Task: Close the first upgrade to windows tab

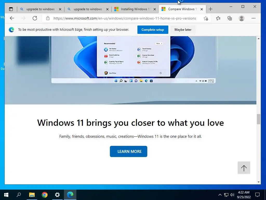Action: coord(60,9)
